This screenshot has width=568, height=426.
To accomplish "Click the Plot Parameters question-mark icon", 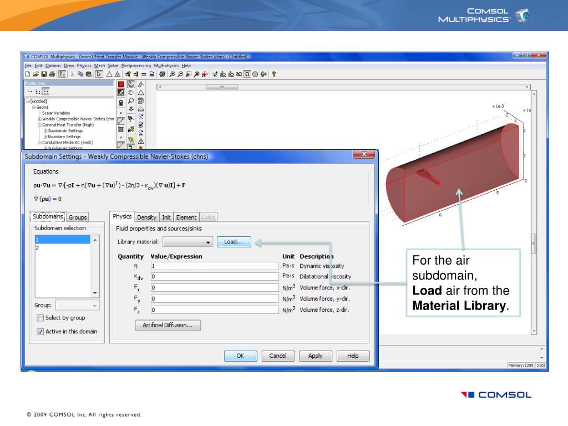I will pyautogui.click(x=163, y=74).
